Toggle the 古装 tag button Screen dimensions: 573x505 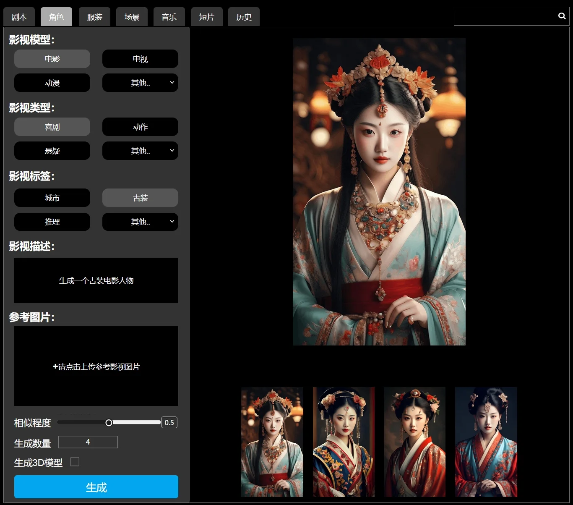pyautogui.click(x=140, y=198)
